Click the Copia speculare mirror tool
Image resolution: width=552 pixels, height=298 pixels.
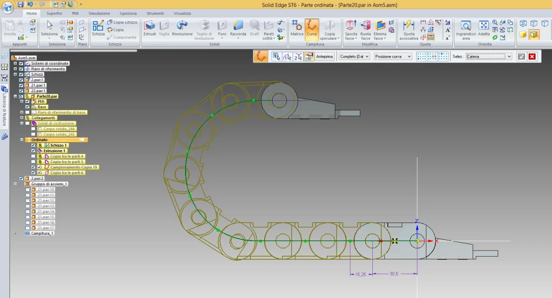[329, 30]
